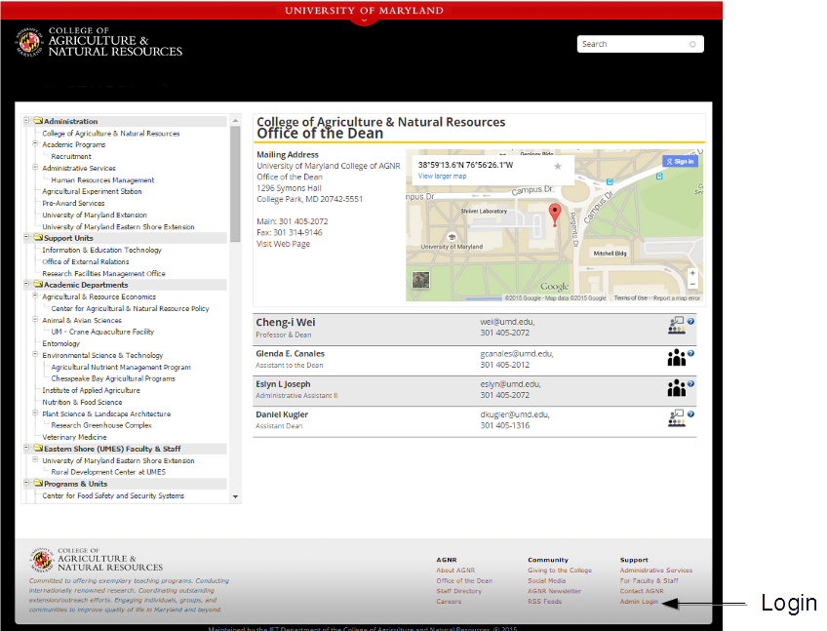The image size is (827, 631).
Task: Select Human Resources Management tree item
Action: pos(102,179)
